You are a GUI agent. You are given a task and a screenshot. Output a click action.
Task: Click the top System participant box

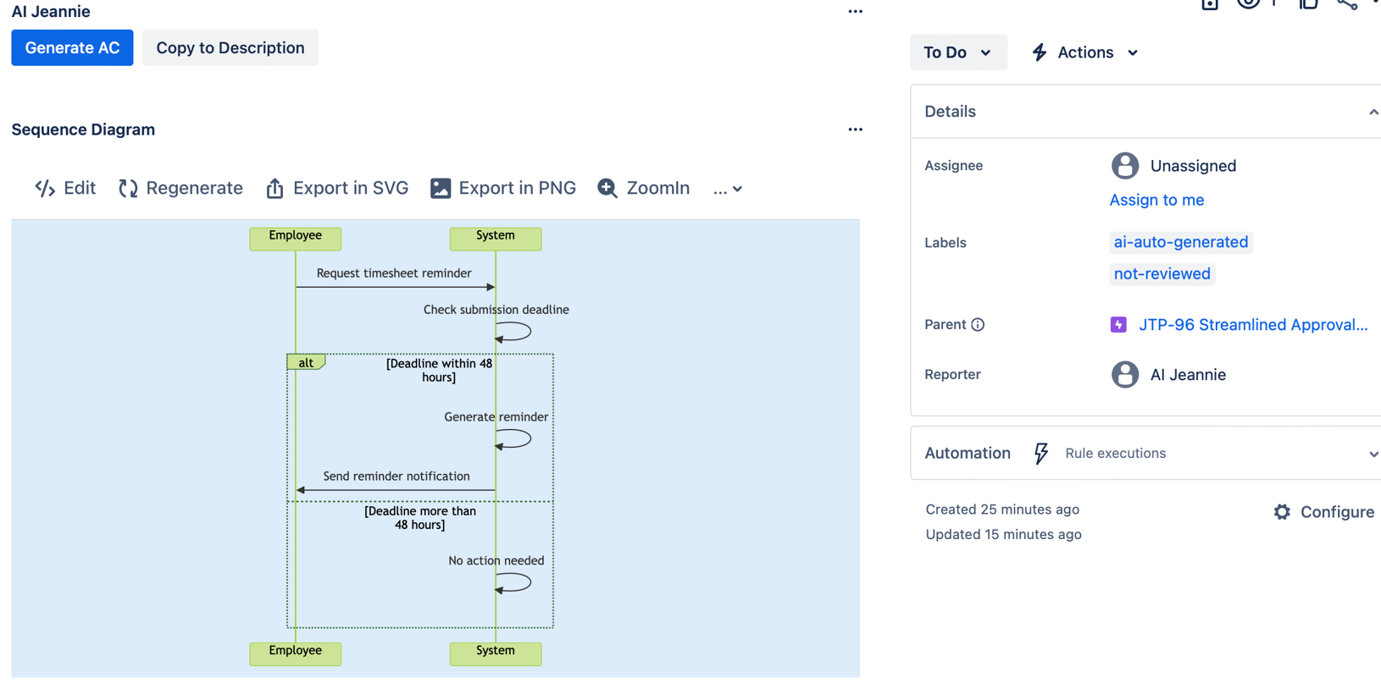pyautogui.click(x=496, y=239)
